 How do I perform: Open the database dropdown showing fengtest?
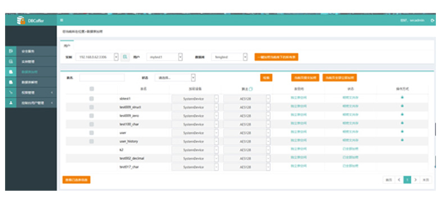[x=230, y=57]
